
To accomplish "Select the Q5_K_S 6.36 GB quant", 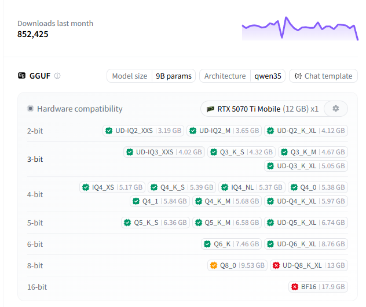I will pyautogui.click(x=155, y=223).
